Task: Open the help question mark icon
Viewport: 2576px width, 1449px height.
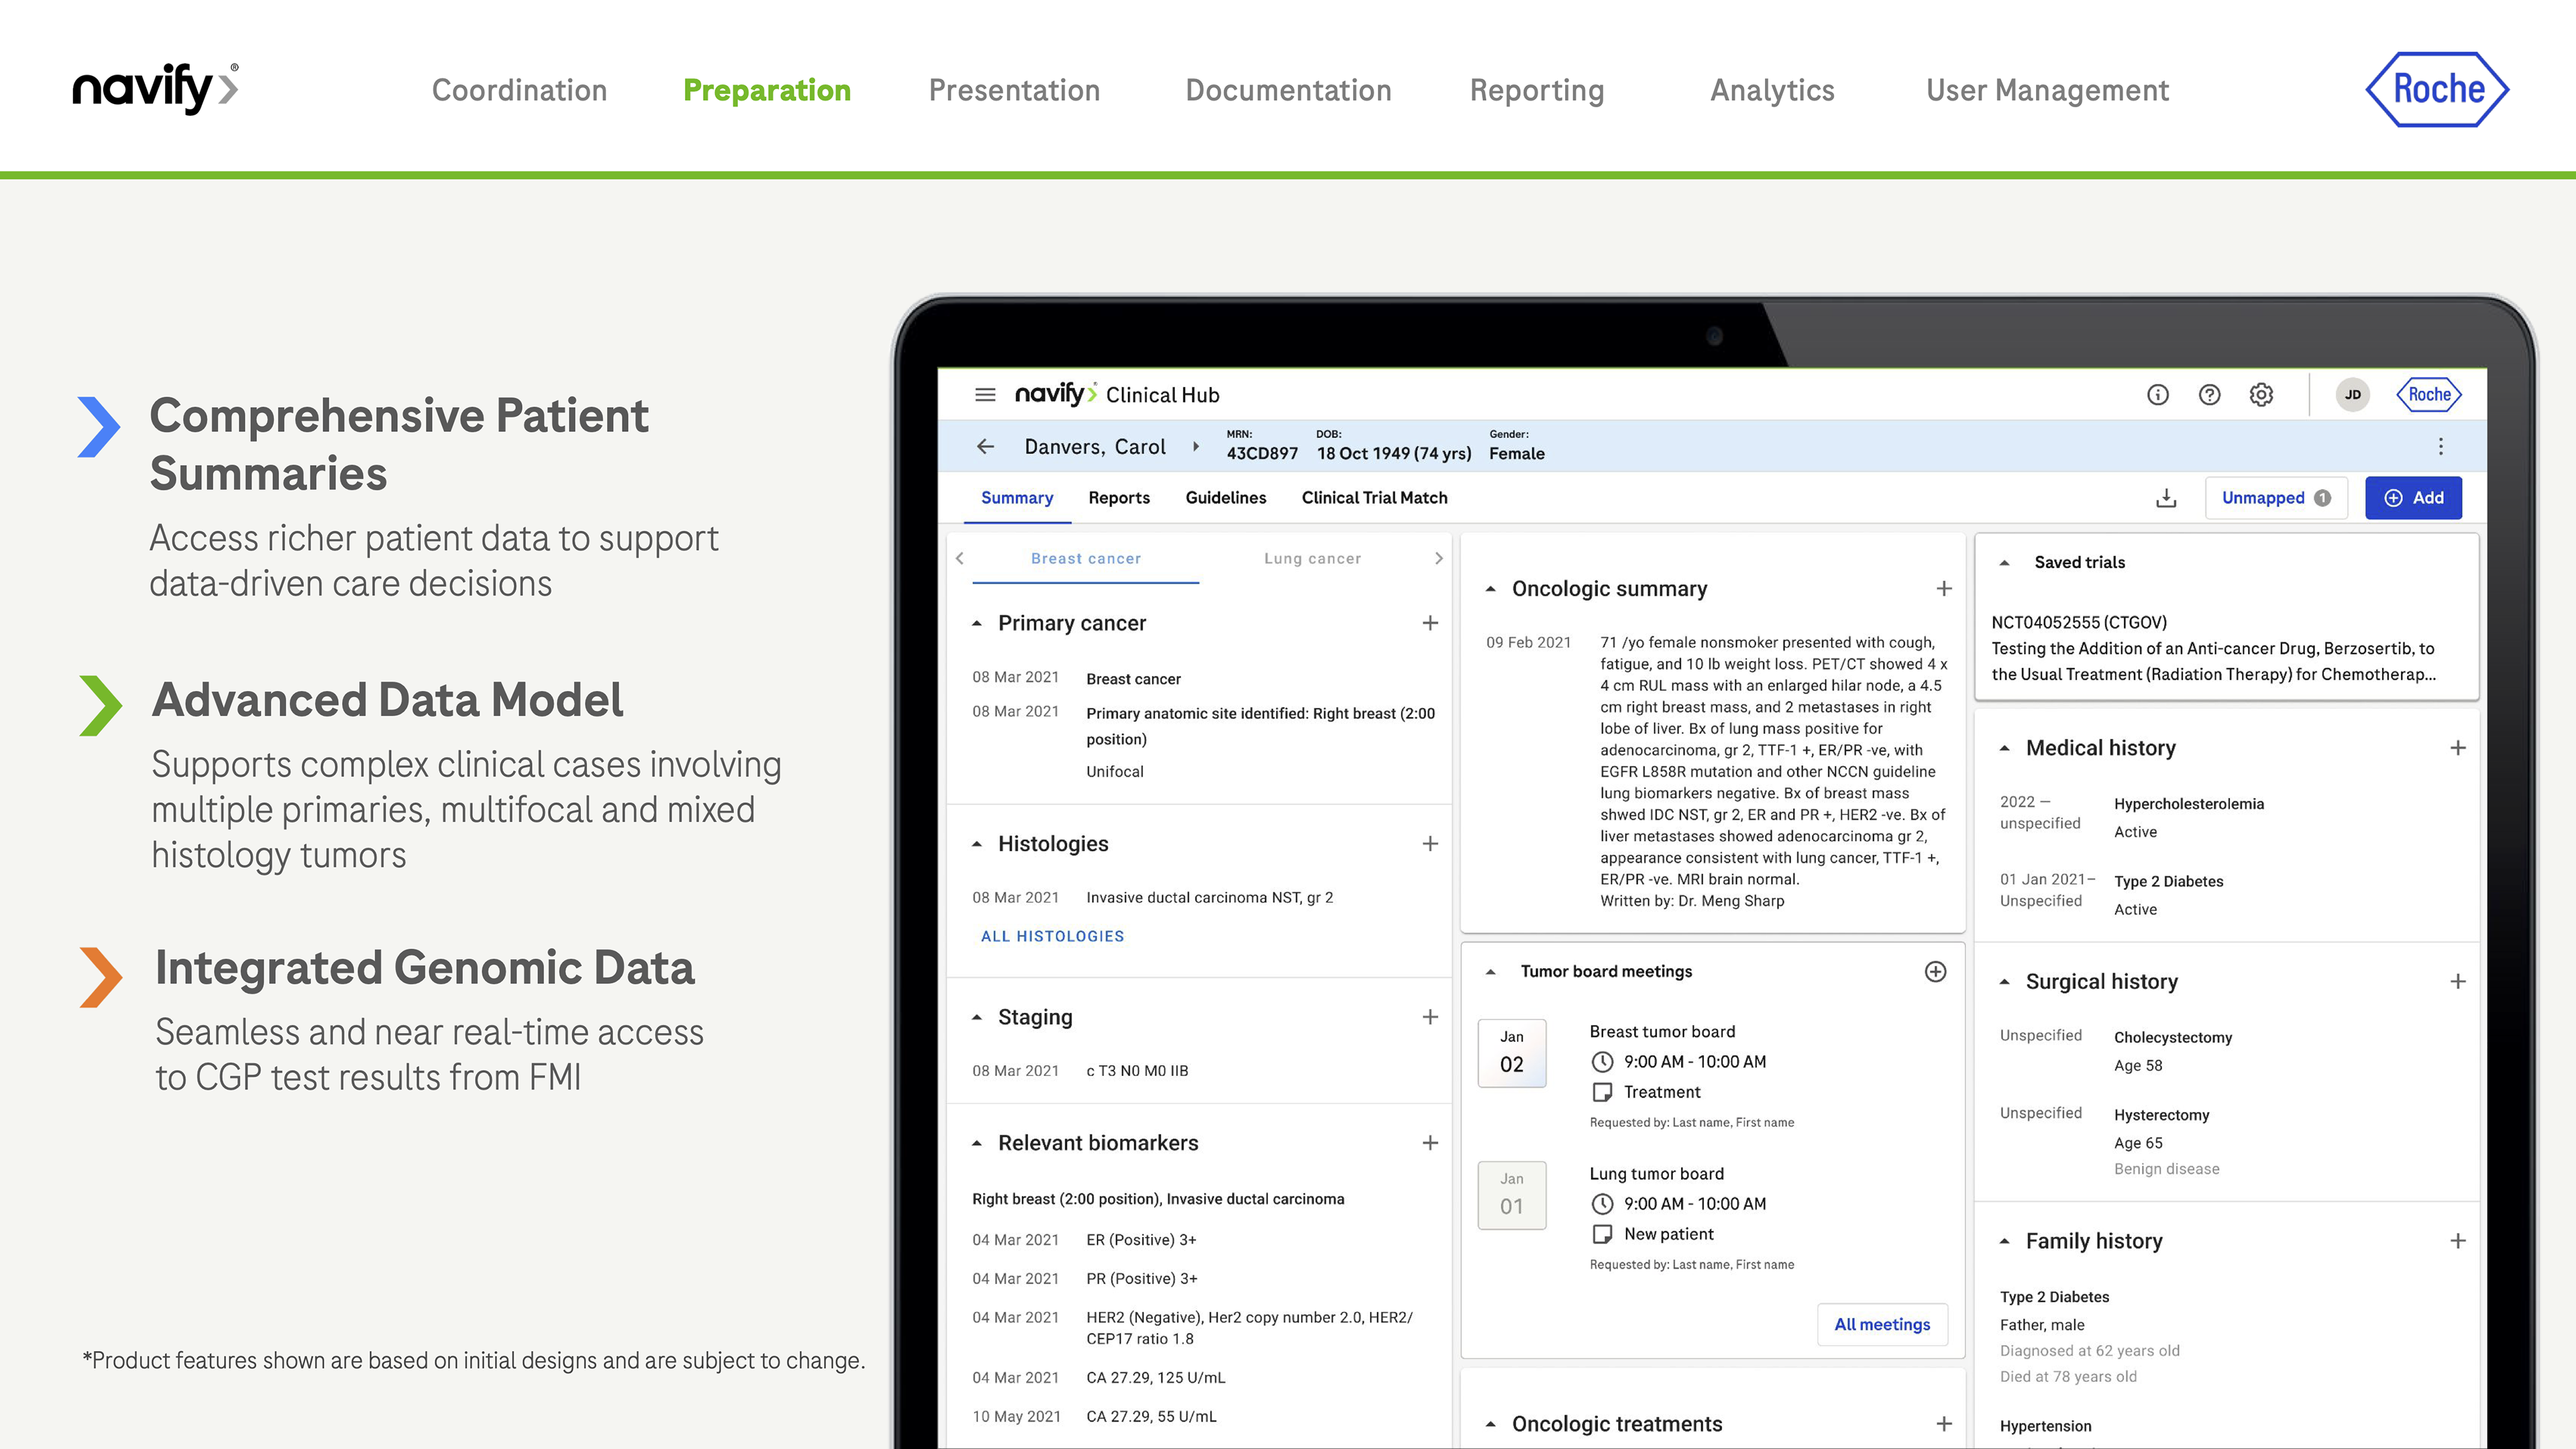Action: 2209,394
